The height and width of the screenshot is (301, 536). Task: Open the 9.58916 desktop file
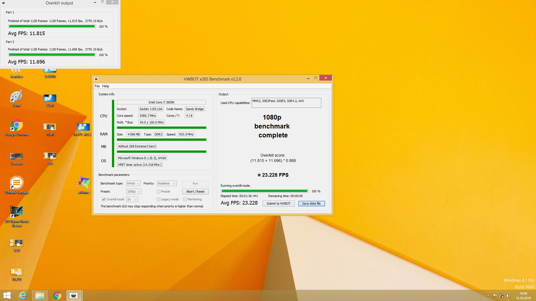pos(50,74)
